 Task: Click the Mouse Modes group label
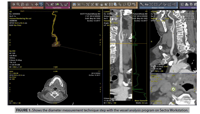coord(27,8)
